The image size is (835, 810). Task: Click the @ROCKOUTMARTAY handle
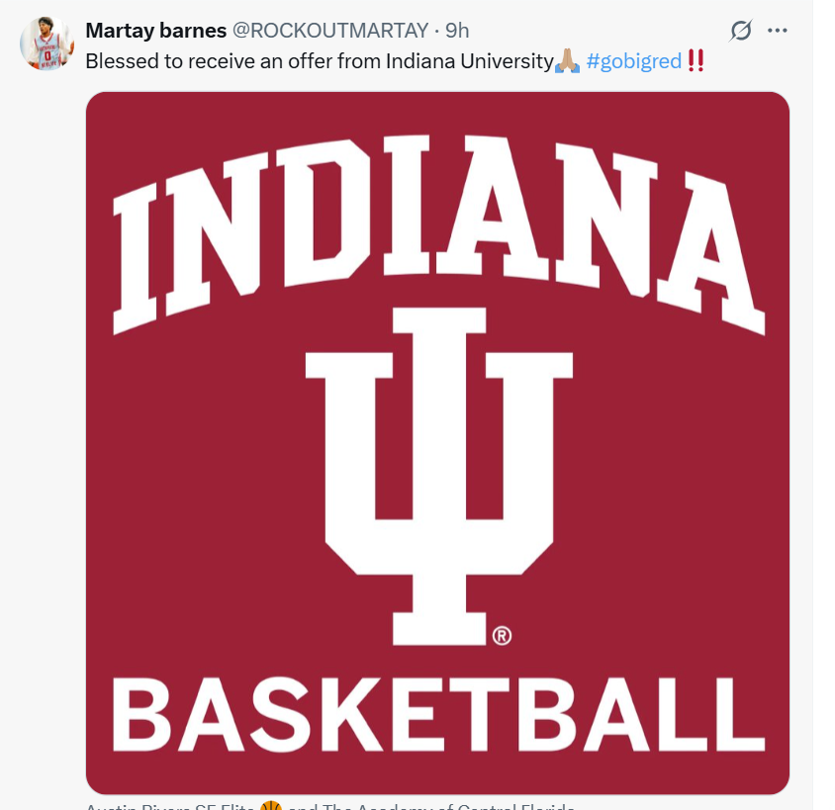330,31
